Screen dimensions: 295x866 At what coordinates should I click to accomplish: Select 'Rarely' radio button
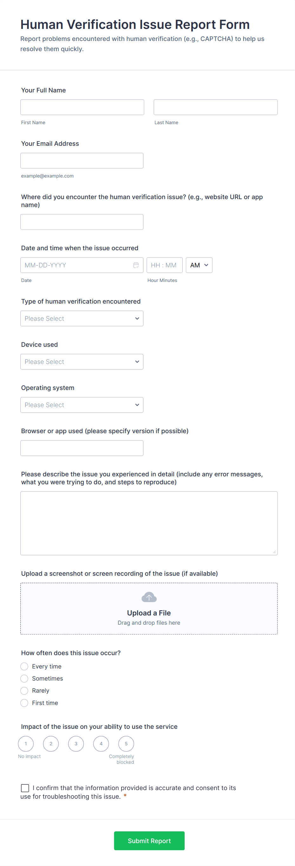click(24, 690)
